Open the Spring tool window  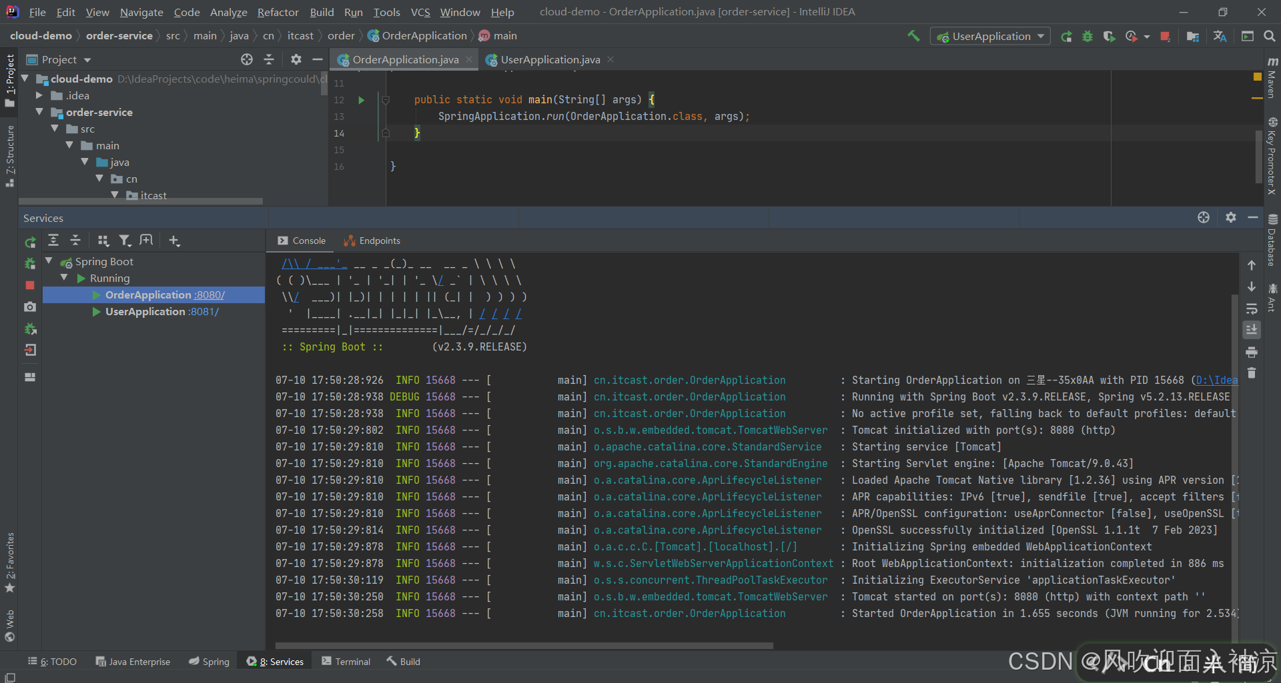[209, 662]
